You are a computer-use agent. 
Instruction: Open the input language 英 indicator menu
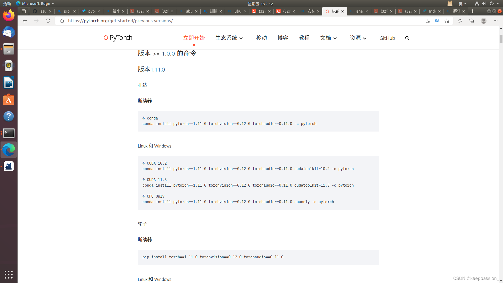[x=462, y=4]
